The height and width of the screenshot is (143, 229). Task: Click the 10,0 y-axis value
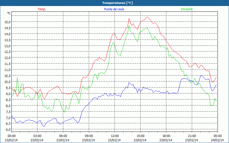coord(7,82)
